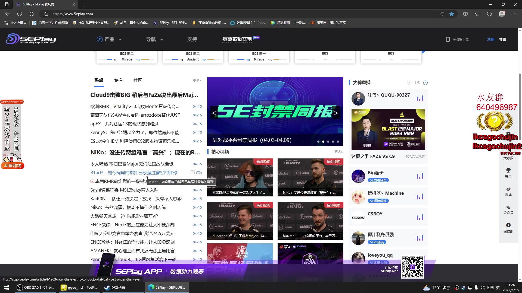Switch to 热点 tab

[99, 80]
